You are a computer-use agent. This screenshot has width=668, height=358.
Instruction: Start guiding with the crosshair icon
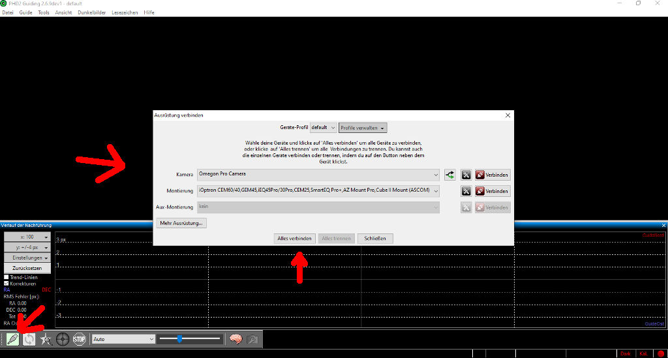[x=63, y=339]
